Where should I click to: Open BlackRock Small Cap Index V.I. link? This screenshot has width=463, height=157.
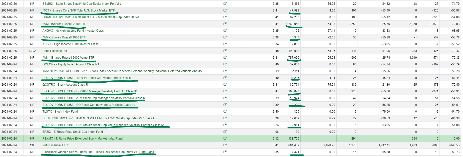[x=99, y=152]
